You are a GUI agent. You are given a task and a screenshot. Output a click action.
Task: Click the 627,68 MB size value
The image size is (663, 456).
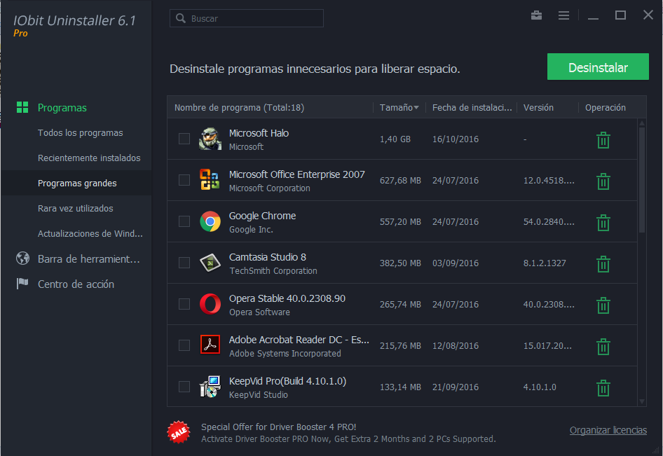400,181
